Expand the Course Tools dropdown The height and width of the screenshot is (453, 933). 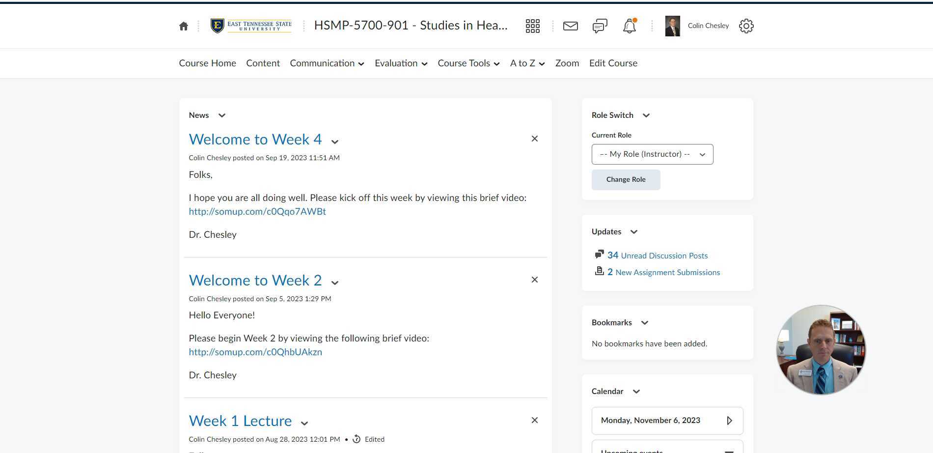coord(467,63)
